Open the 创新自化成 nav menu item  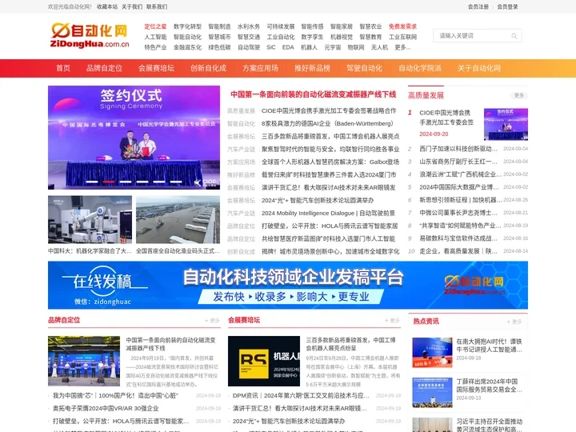pos(208,68)
